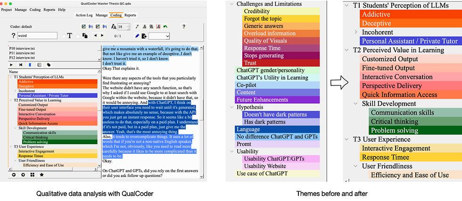This screenshot has height=201, width=462.
Task: Select the Co-pilot code in the before panel
Action: tap(277, 85)
